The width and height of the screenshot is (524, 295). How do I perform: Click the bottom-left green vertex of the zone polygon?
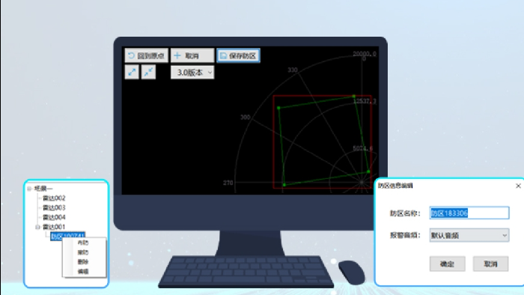(284, 185)
